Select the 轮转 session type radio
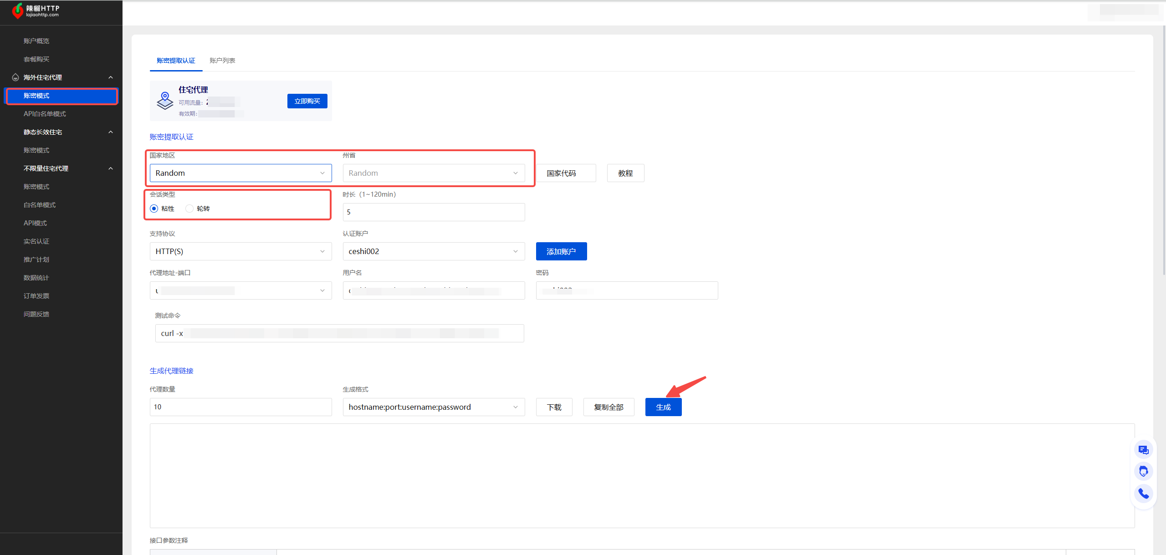The width and height of the screenshot is (1166, 555). pyautogui.click(x=189, y=209)
